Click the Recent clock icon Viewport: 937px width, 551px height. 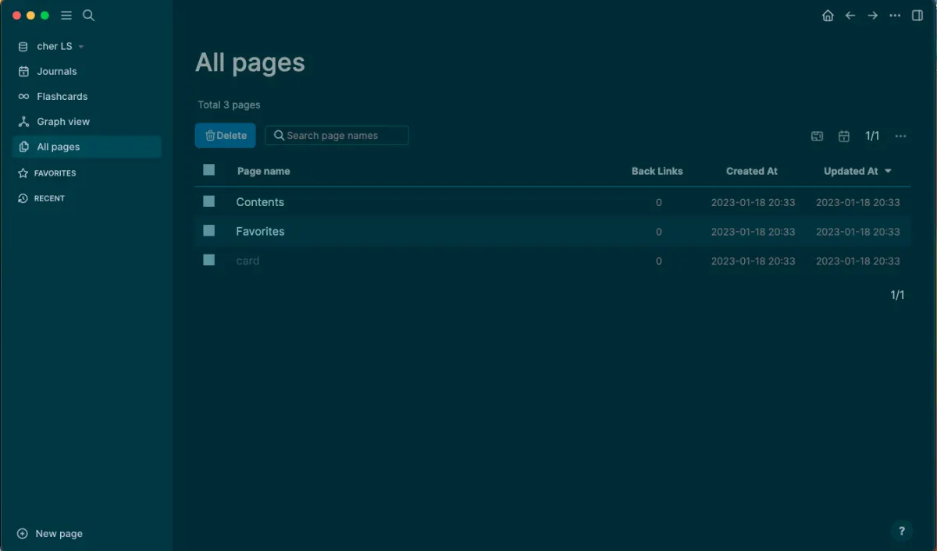point(23,198)
